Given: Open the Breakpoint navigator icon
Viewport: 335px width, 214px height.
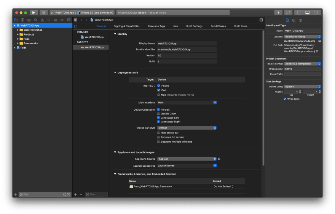Looking at the screenshot, I should point(62,20).
